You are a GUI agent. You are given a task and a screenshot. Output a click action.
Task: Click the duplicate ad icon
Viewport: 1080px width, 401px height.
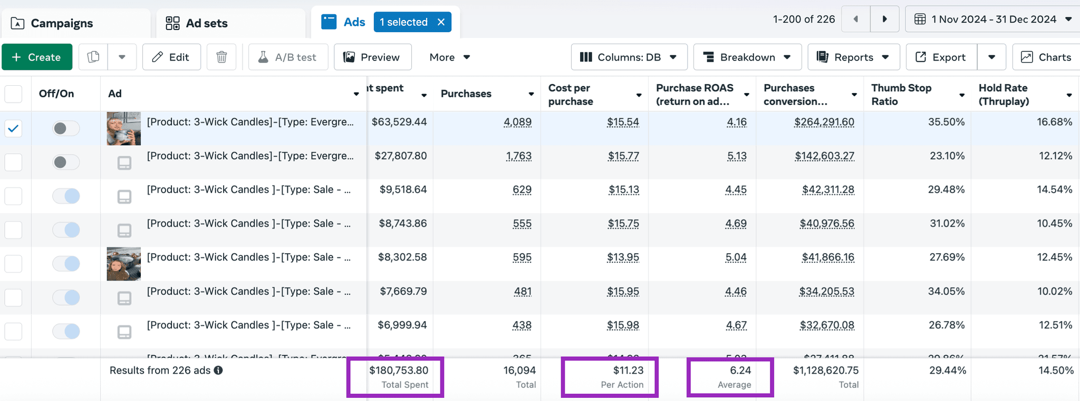coord(93,57)
